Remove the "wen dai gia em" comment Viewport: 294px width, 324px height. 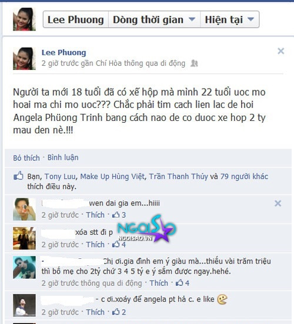click(x=278, y=203)
